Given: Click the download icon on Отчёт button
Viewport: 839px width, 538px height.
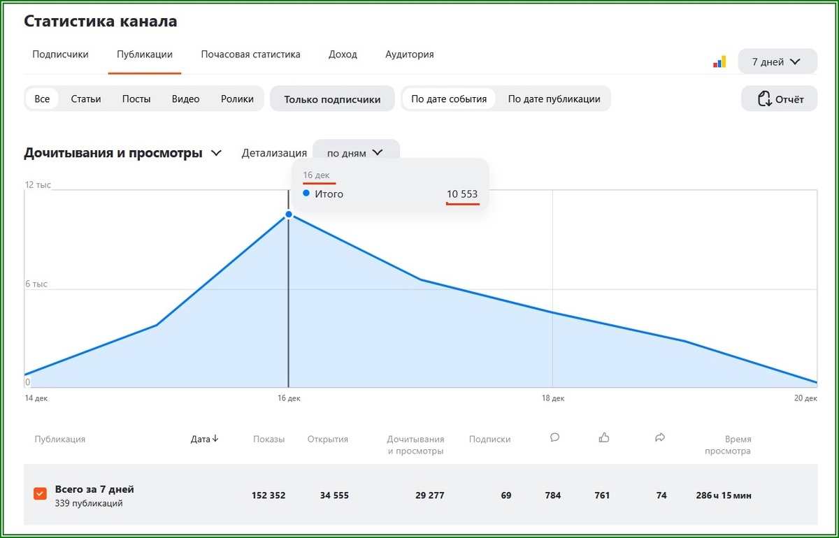Looking at the screenshot, I should coord(765,99).
